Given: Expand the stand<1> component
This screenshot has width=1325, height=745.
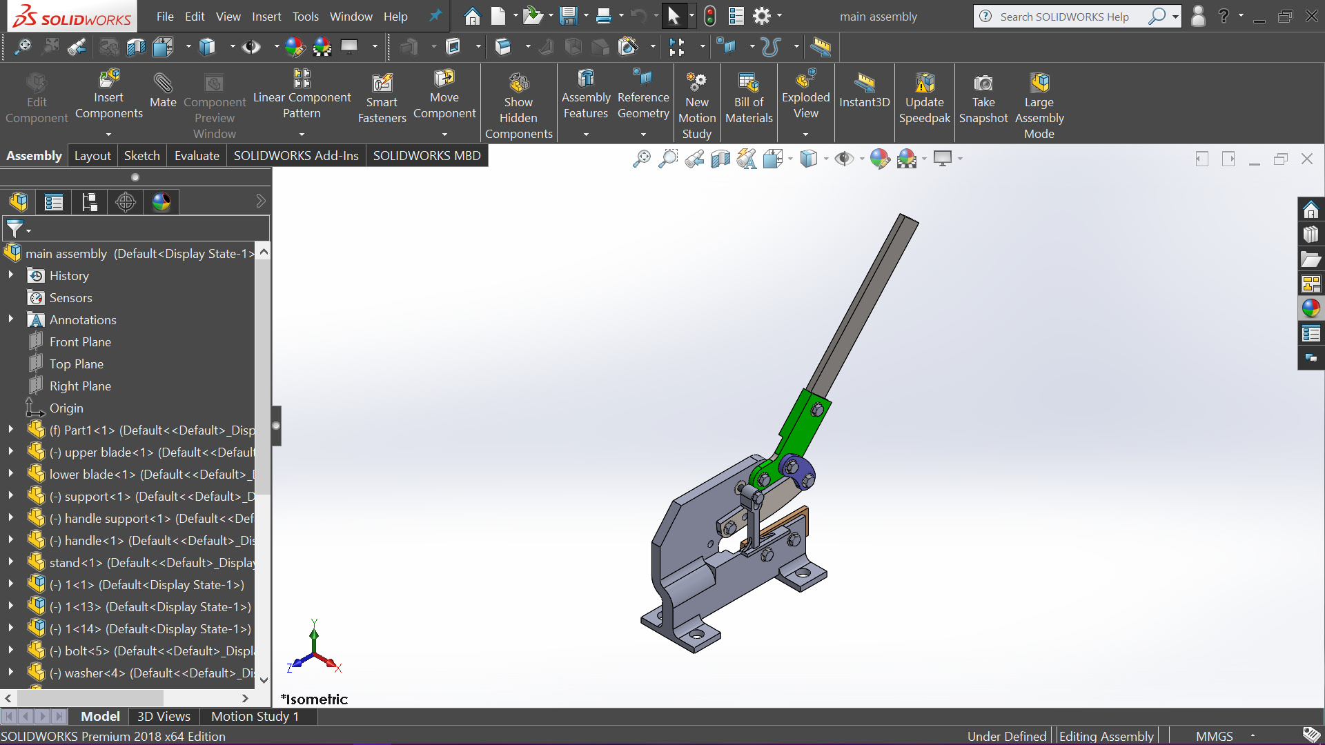Looking at the screenshot, I should click(10, 562).
